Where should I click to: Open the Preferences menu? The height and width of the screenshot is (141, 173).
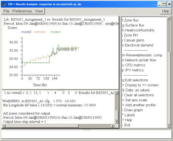pyautogui.click(x=22, y=11)
